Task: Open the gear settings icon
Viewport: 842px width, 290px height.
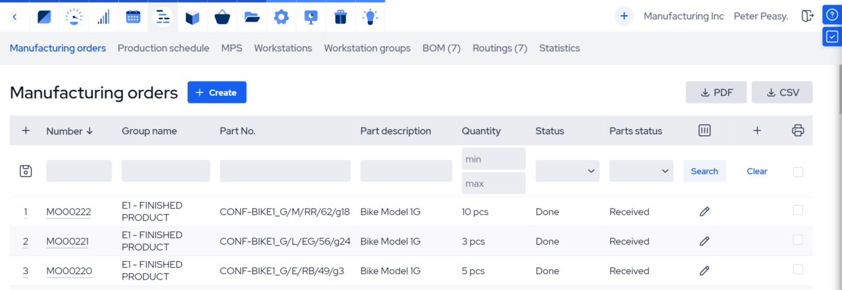Action: pyautogui.click(x=282, y=17)
